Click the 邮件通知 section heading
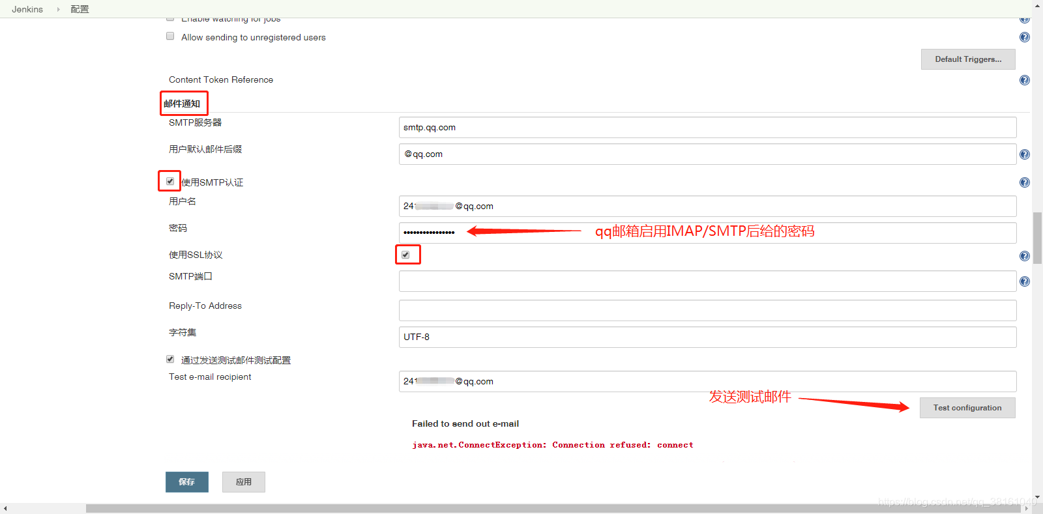 tap(182, 104)
